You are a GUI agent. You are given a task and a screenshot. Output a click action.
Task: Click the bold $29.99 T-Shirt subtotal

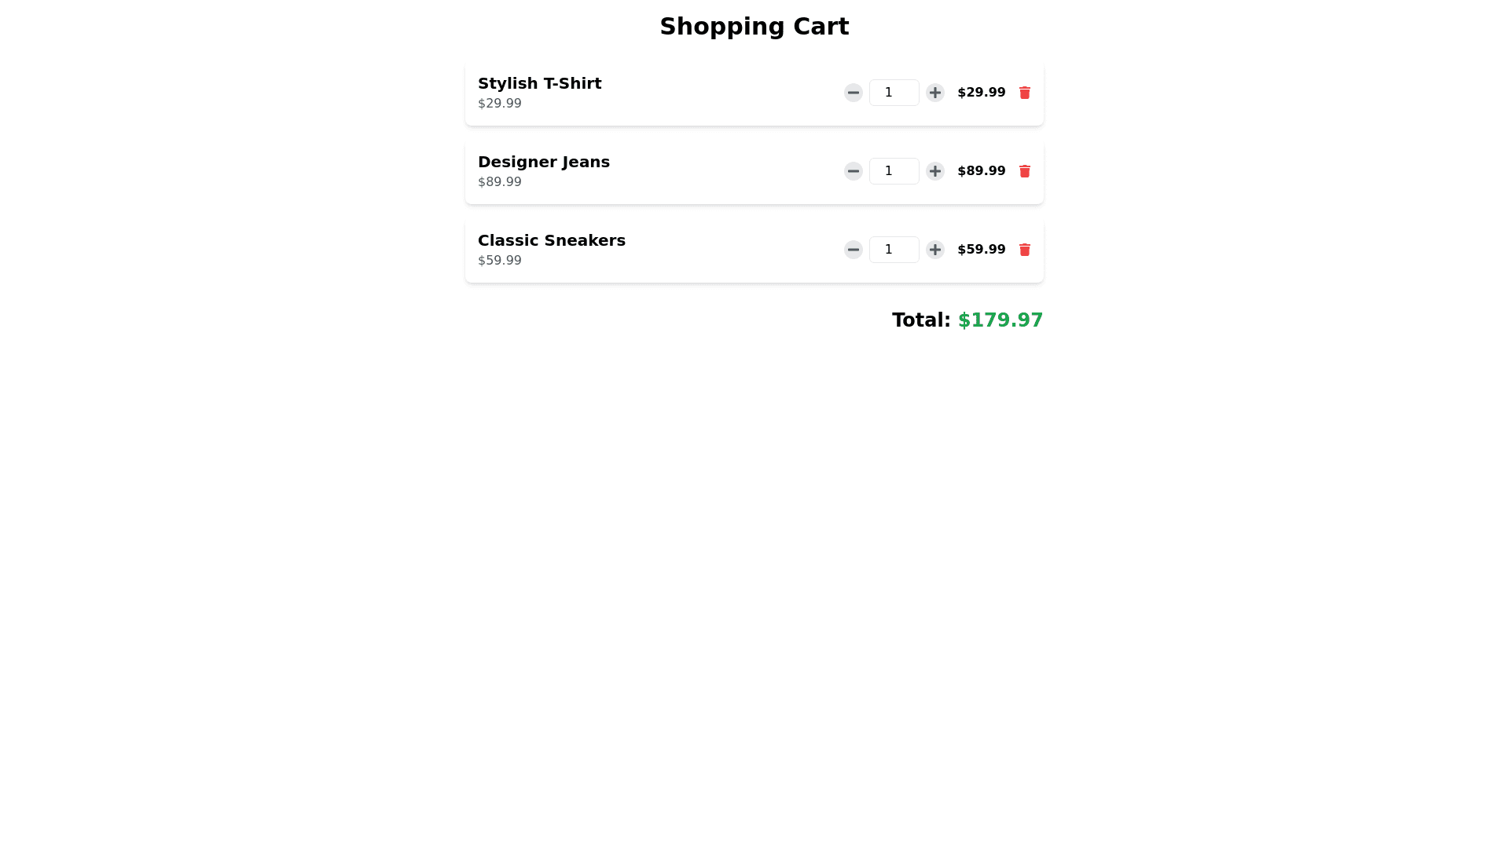[x=981, y=93]
